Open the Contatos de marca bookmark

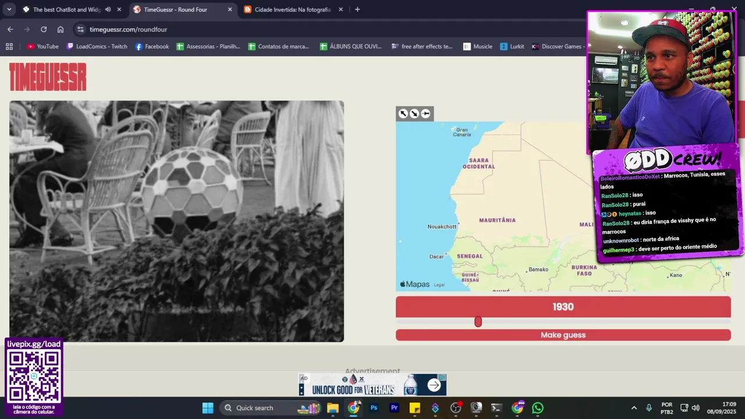click(x=279, y=47)
